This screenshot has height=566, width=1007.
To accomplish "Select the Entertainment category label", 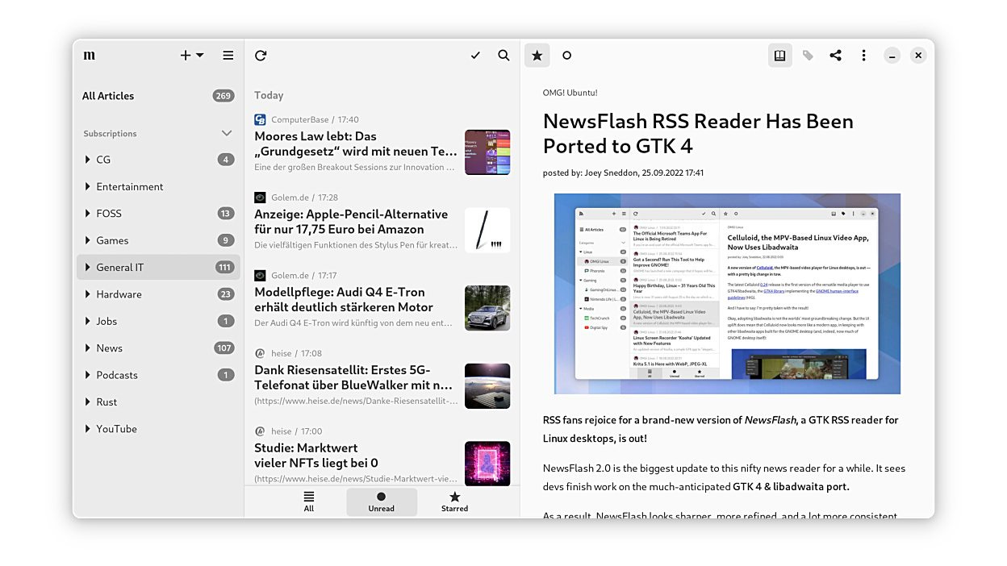I will click(130, 186).
